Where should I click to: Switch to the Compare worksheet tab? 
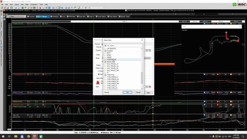[x=31, y=17]
